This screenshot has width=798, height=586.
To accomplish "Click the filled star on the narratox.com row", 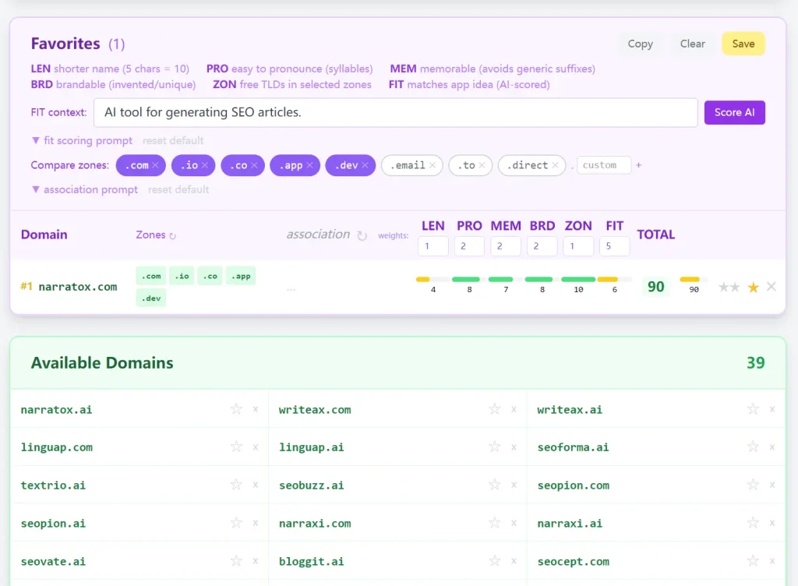I will pos(753,287).
